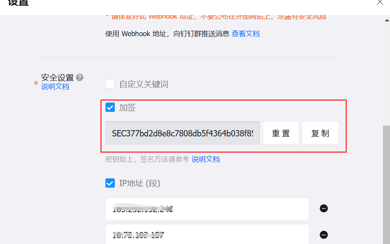390x244 pixels.
Task: Remove the second IP address with minus icon
Action: [x=323, y=235]
